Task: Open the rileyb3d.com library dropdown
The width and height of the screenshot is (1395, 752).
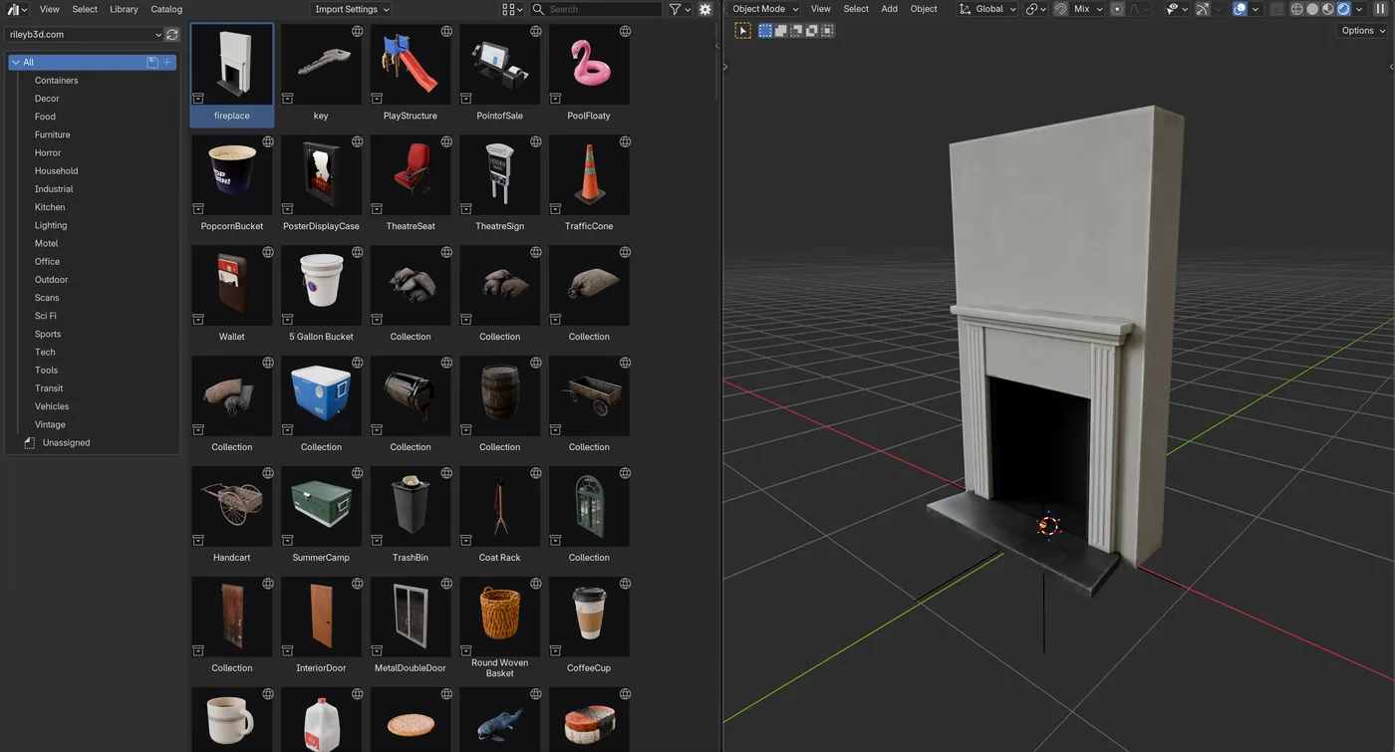Action: tap(84, 34)
